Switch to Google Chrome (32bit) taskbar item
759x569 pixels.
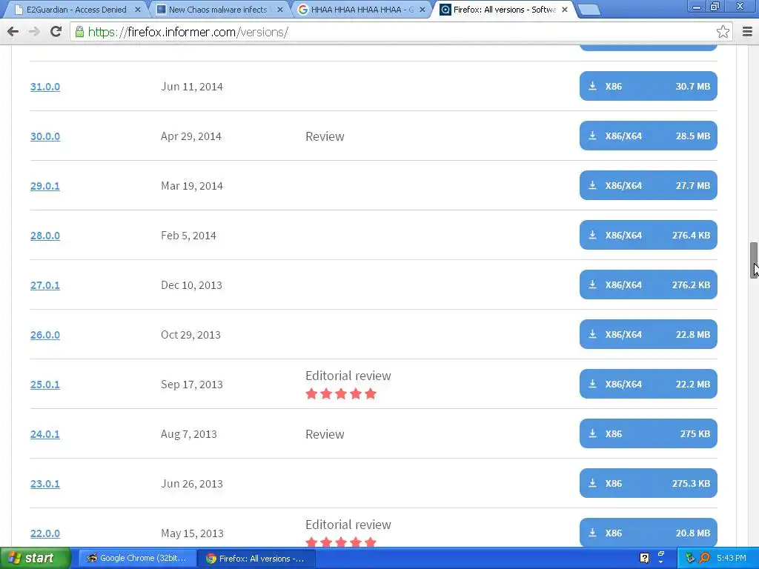coord(137,559)
